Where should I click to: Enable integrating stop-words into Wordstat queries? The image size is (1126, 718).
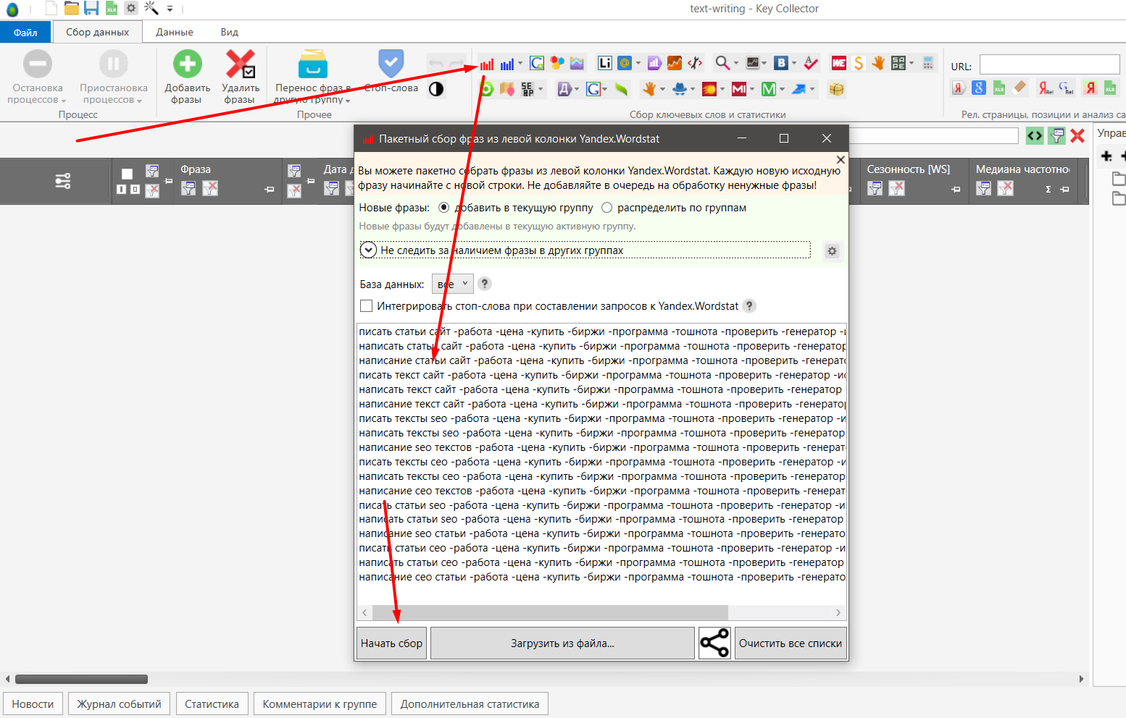coord(367,306)
